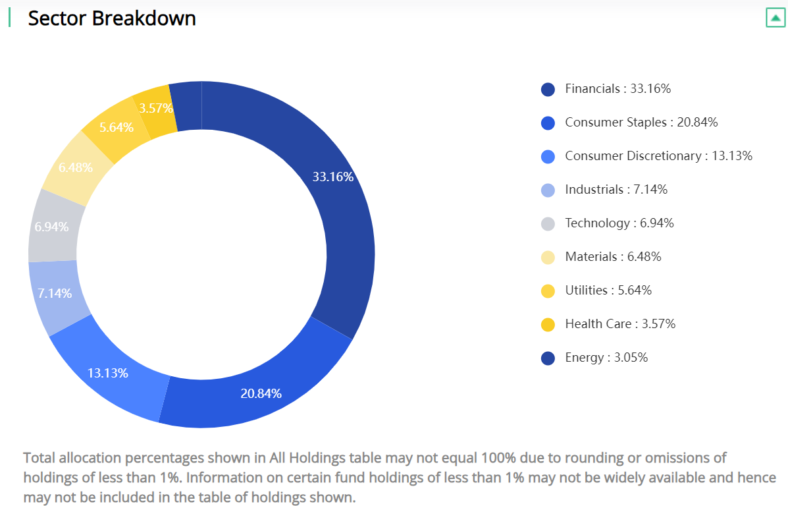Click the Consumer Discretionary legend dot

[x=548, y=156]
